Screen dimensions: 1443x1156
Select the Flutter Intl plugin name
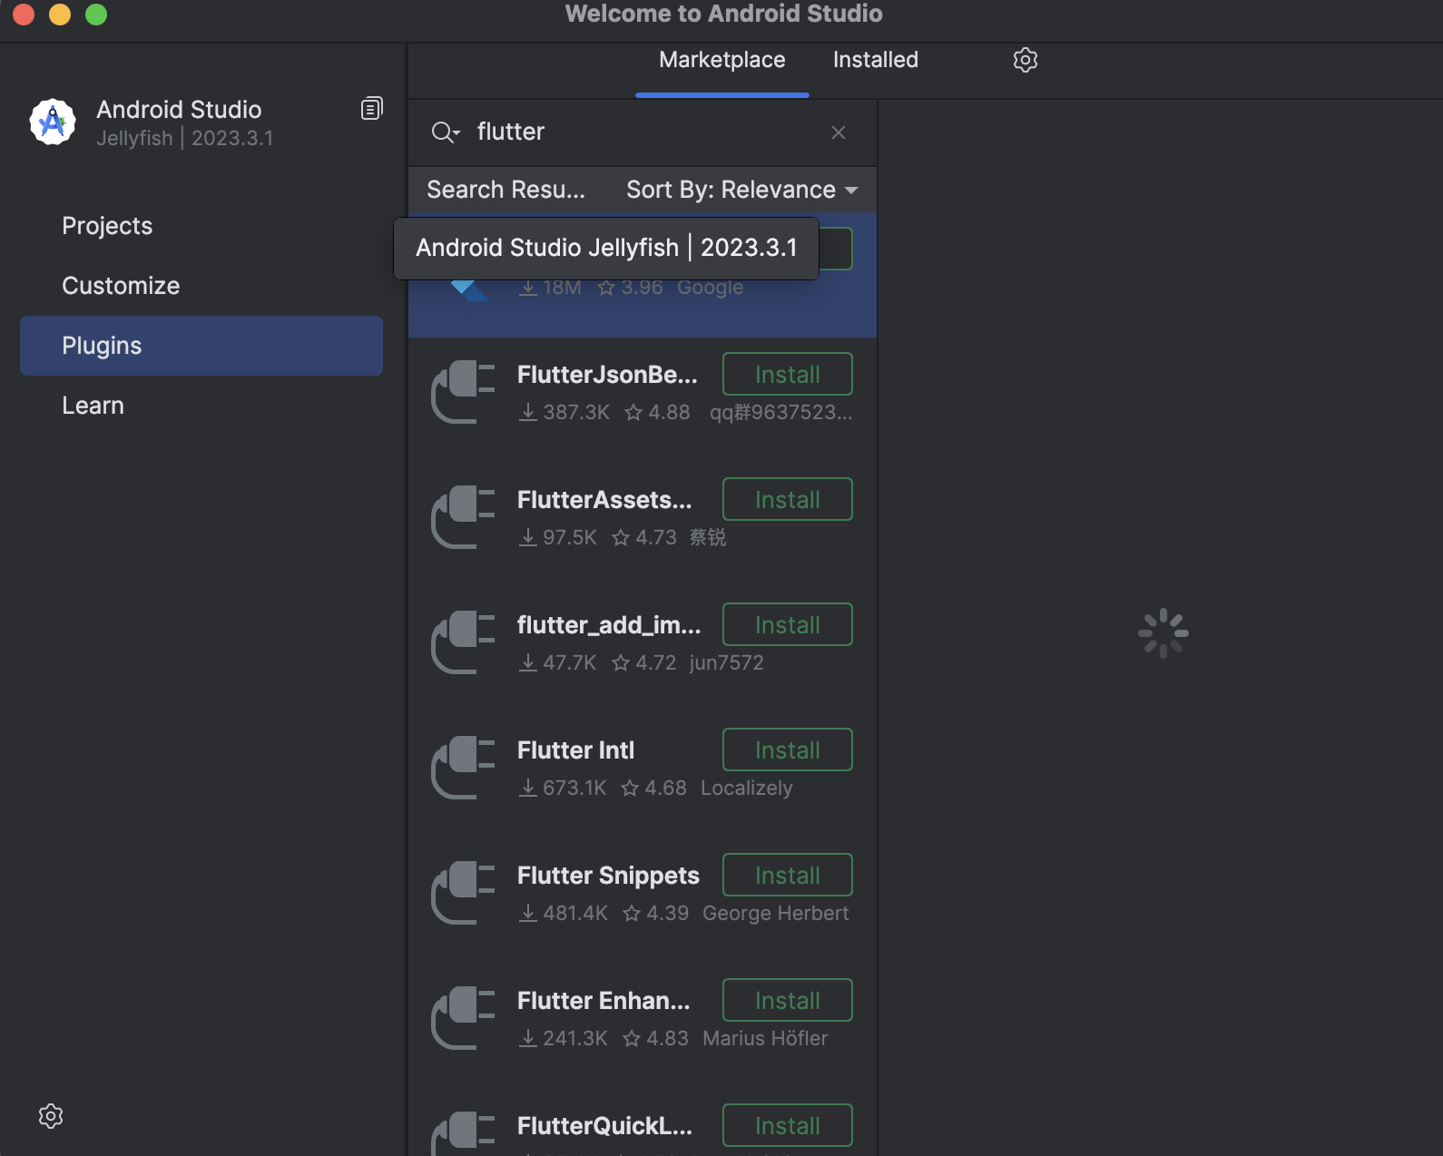coord(575,750)
